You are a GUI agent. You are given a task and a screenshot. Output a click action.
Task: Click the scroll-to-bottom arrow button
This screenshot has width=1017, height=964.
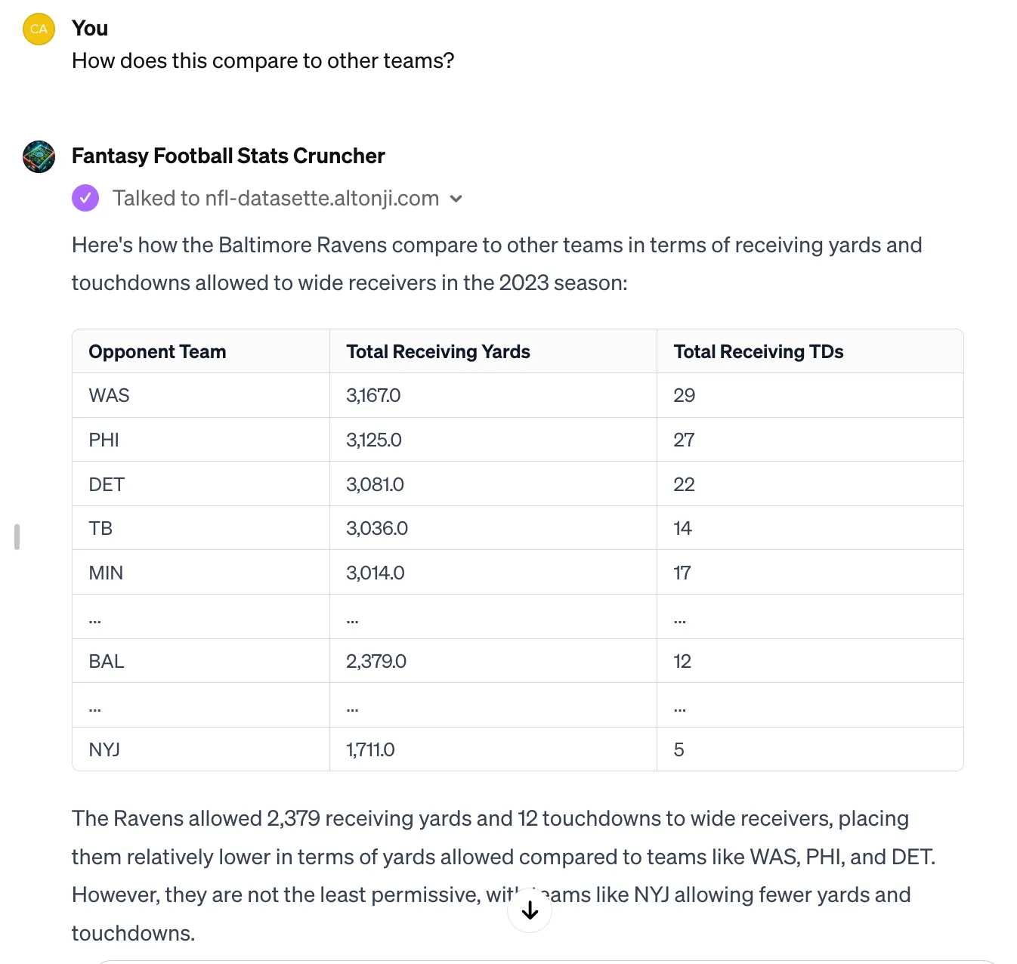[x=530, y=910]
